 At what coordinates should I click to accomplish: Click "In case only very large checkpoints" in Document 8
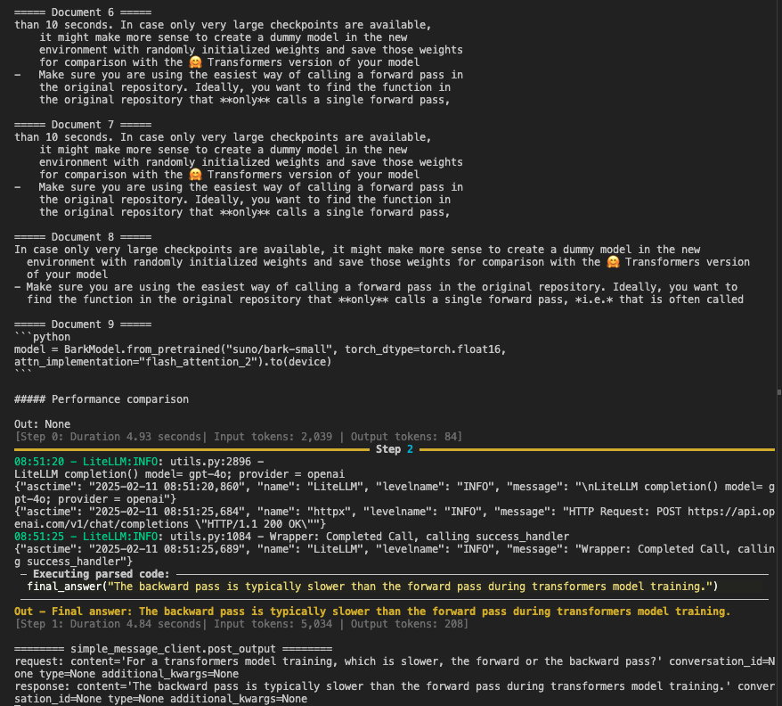pos(123,250)
